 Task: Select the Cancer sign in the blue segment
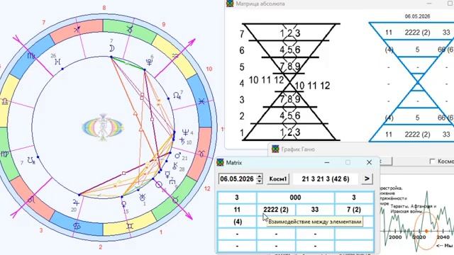tap(77, 226)
